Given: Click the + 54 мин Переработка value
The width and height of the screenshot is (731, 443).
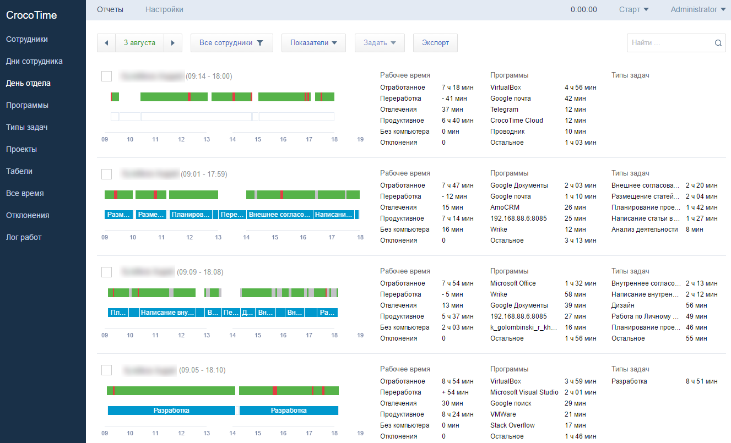Looking at the screenshot, I should pos(455,392).
